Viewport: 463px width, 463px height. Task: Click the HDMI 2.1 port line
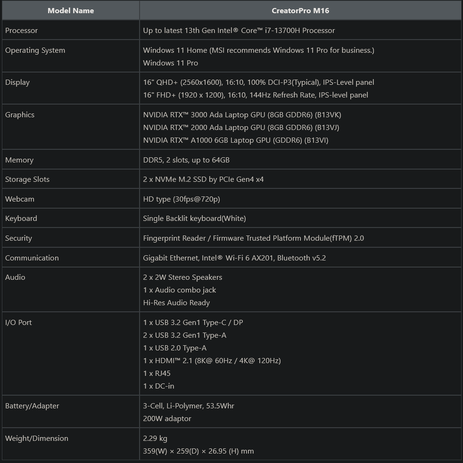(x=212, y=361)
